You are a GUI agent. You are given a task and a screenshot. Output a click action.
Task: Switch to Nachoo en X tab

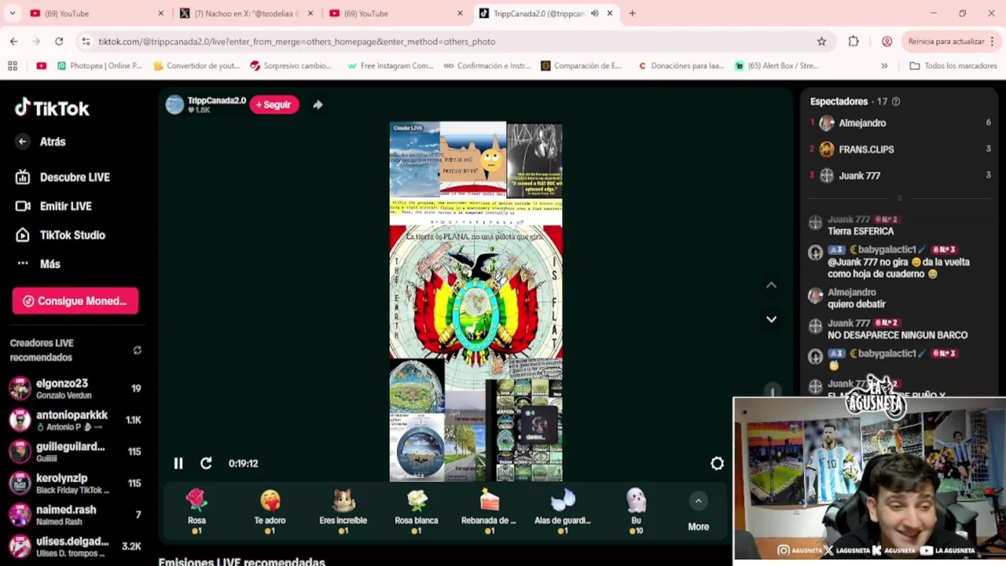coord(246,13)
